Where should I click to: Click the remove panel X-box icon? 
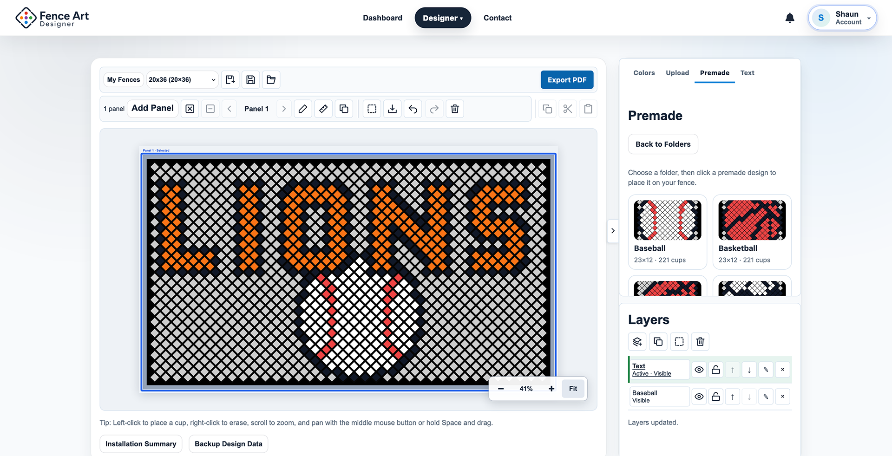click(x=190, y=109)
